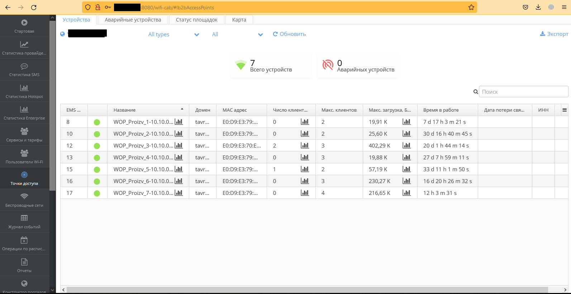Open Статистика Hotspot section
571x294 pixels.
(x=24, y=92)
